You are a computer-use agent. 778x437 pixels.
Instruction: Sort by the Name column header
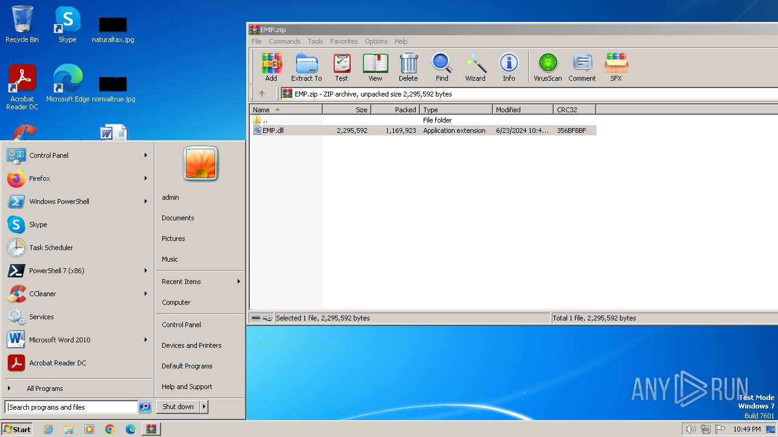pyautogui.click(x=286, y=110)
